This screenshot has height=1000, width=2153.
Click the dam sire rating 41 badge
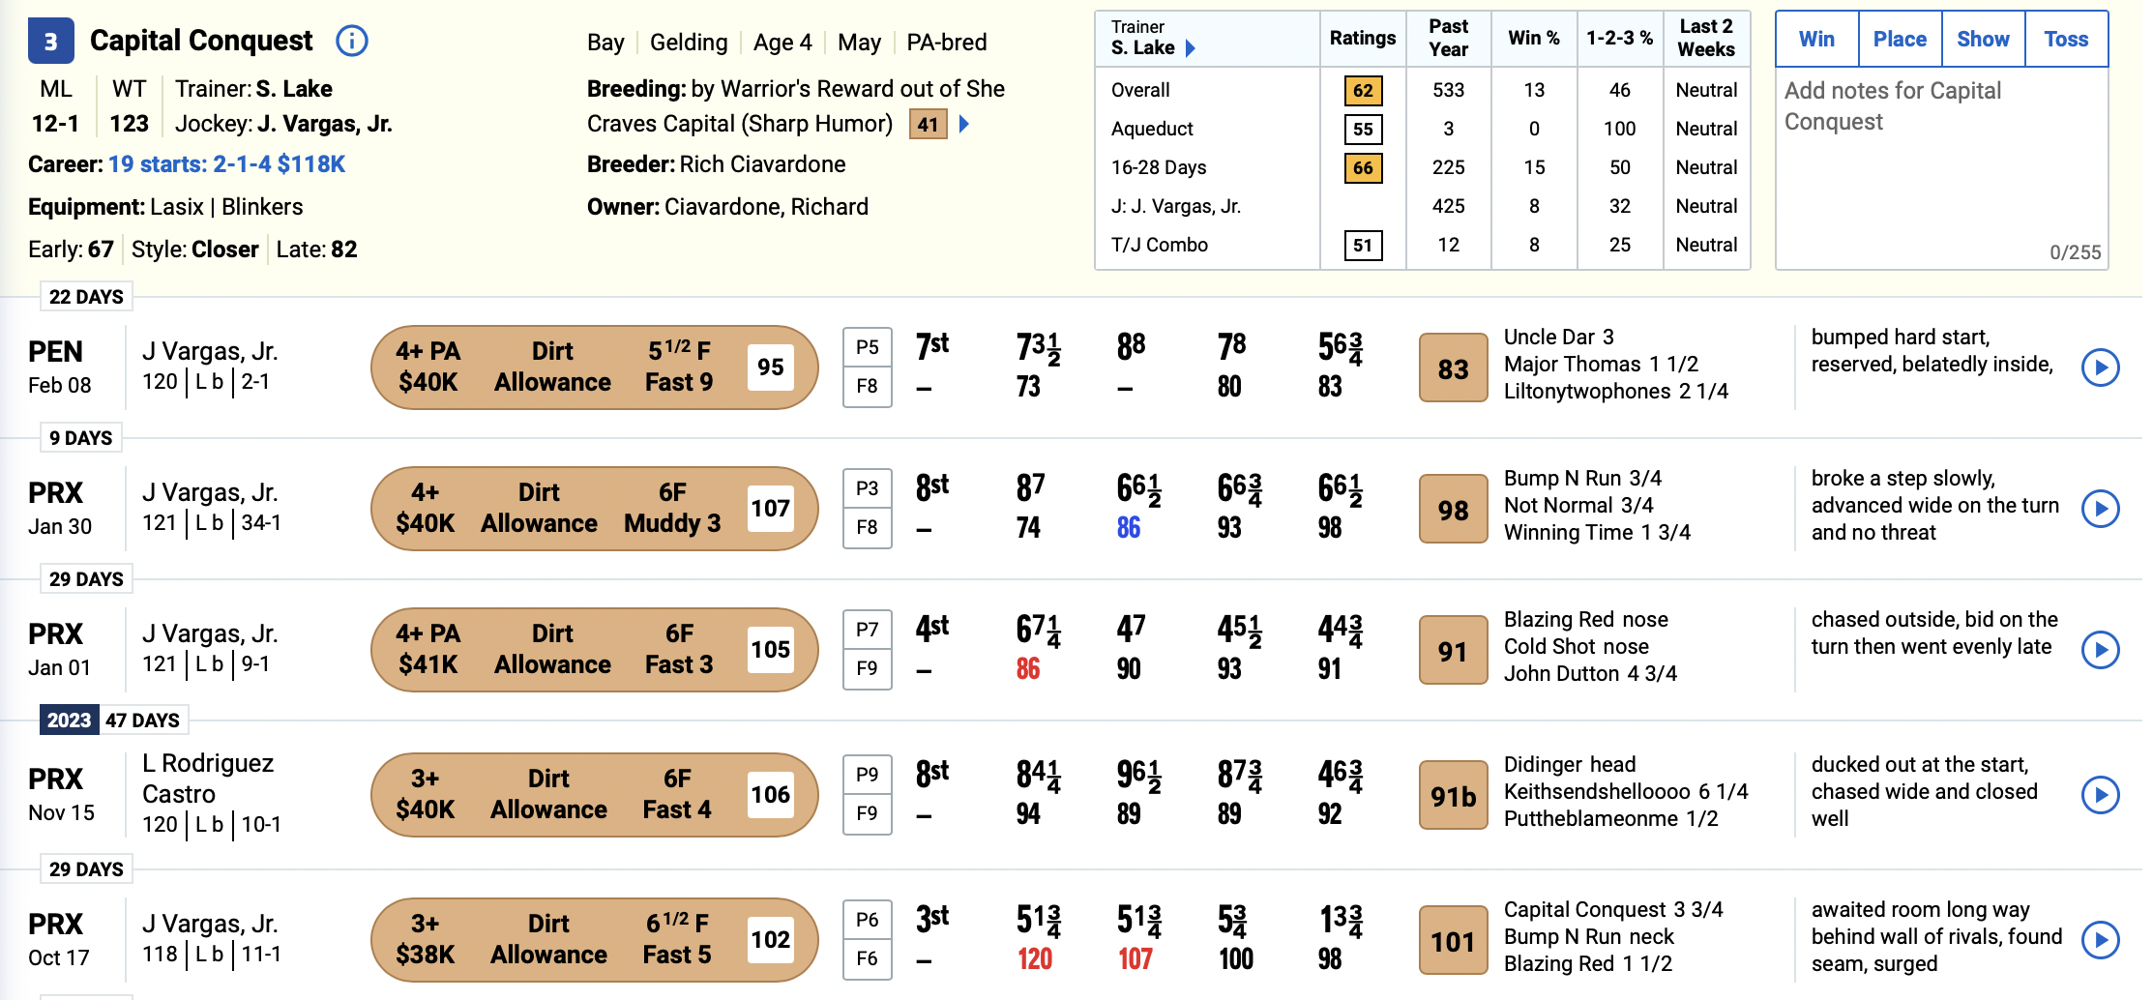[x=928, y=124]
